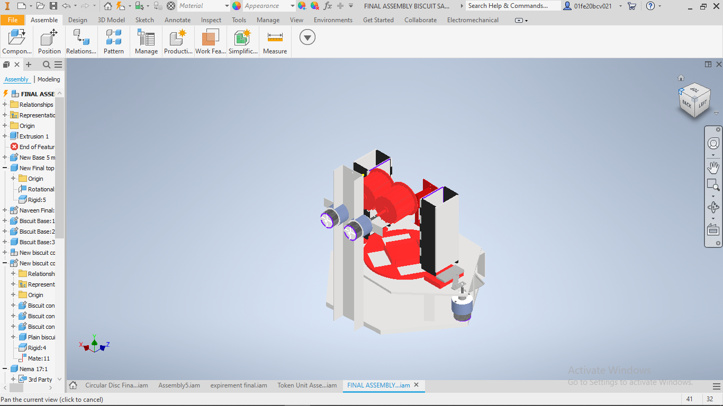Image resolution: width=723 pixels, height=406 pixels.
Task: Collapse the Nema 17:1 node
Action: point(5,369)
